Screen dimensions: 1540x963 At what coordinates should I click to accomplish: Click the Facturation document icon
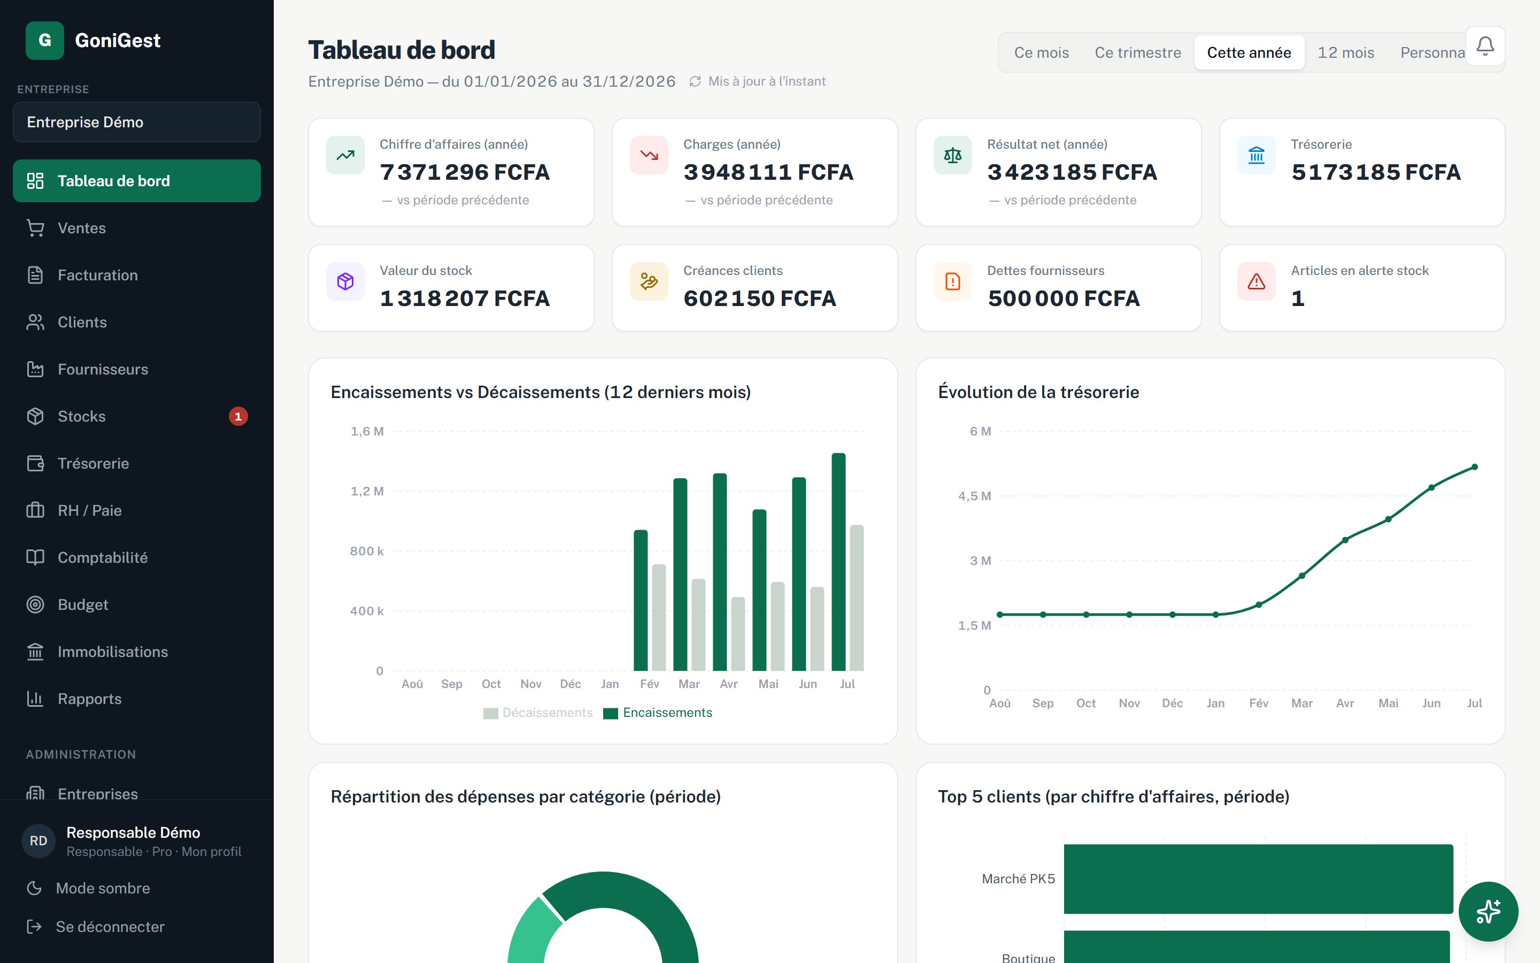click(35, 275)
